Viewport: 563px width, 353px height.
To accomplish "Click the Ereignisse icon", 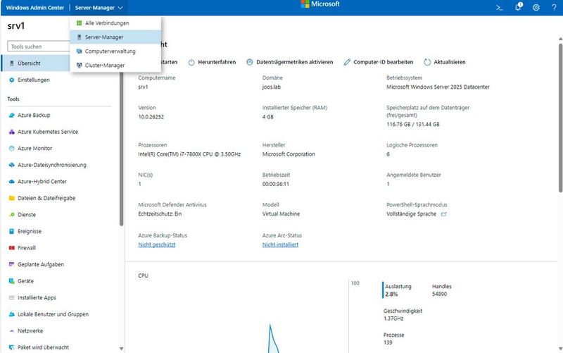I will [x=11, y=231].
